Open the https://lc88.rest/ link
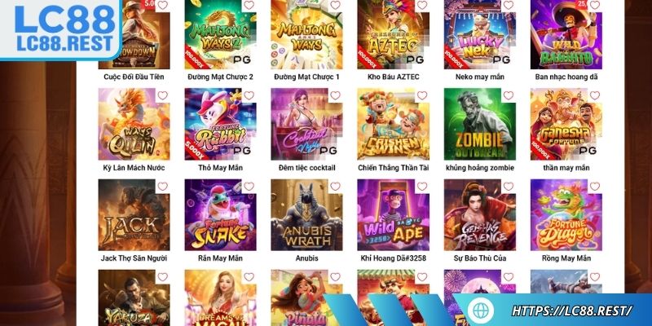The height and width of the screenshot is (326, 652). click(572, 311)
